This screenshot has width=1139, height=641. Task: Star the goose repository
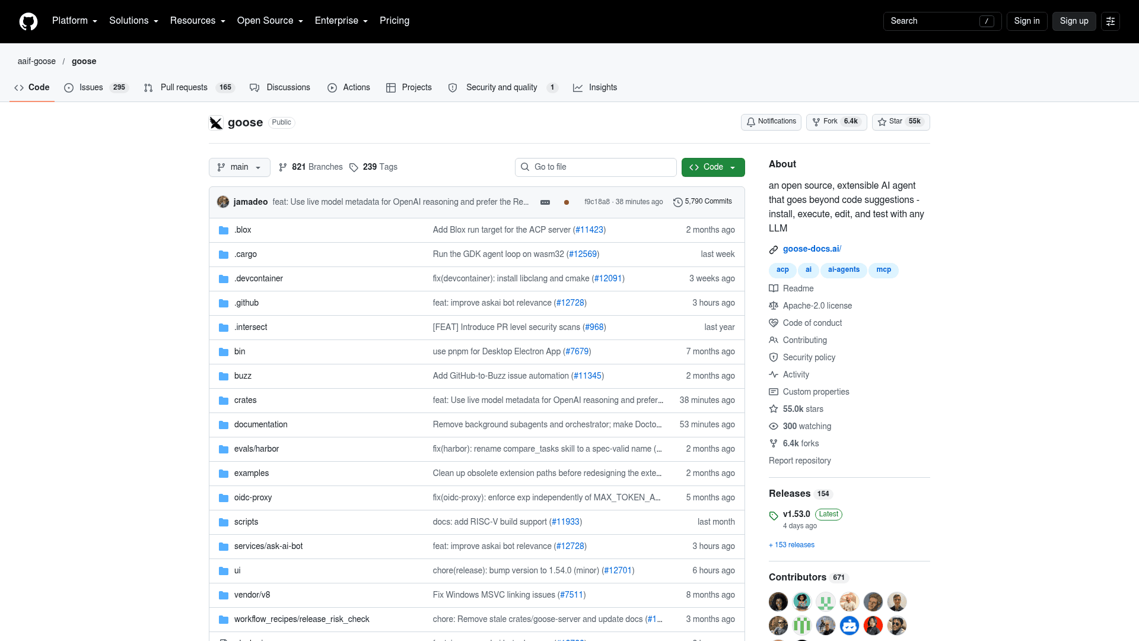tap(901, 122)
